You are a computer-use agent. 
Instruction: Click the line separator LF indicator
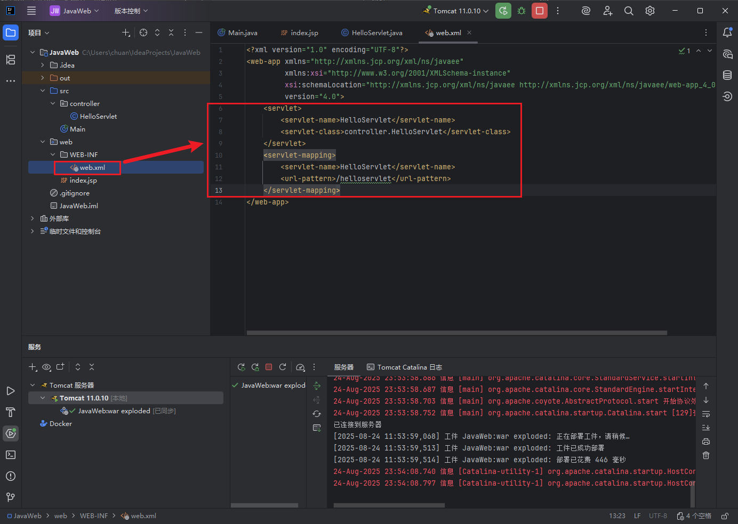637,516
